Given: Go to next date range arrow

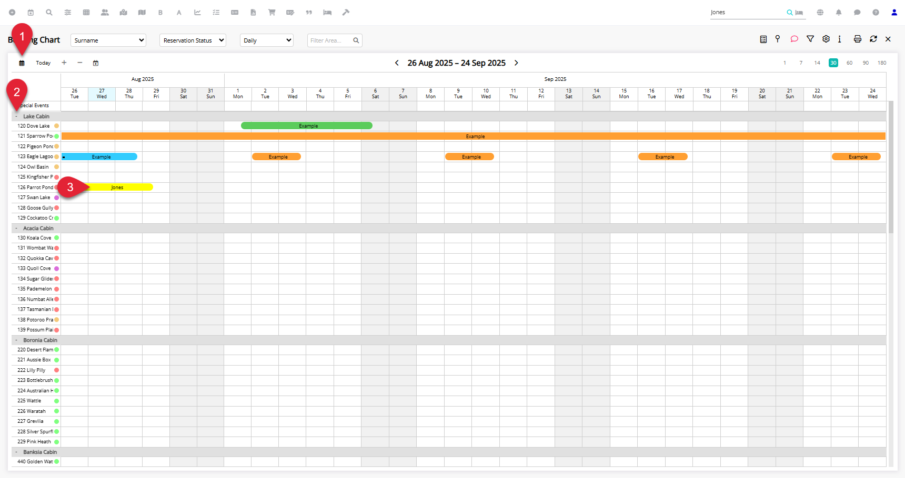Looking at the screenshot, I should [x=516, y=63].
